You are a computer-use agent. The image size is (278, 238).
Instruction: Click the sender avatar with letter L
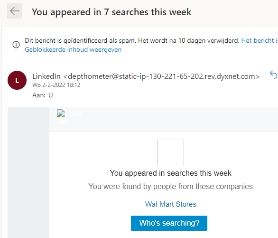(17, 80)
